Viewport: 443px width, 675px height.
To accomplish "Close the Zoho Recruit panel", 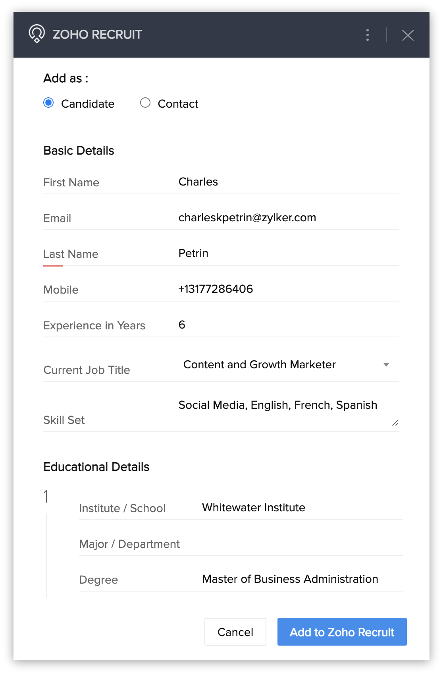I will tap(408, 35).
